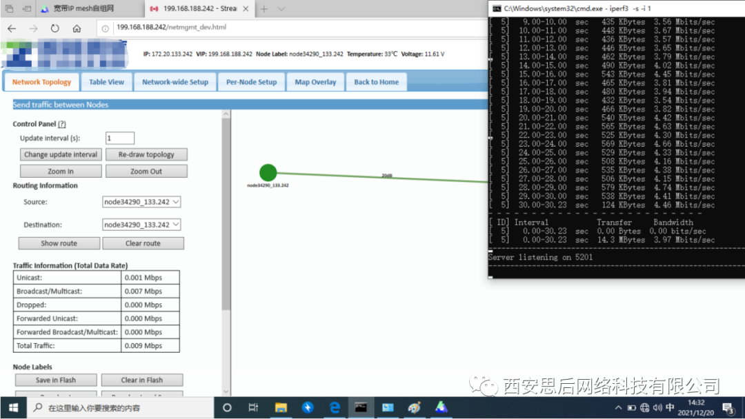The height and width of the screenshot is (419, 745).
Task: Open File Explorer from taskbar
Action: pos(281,407)
